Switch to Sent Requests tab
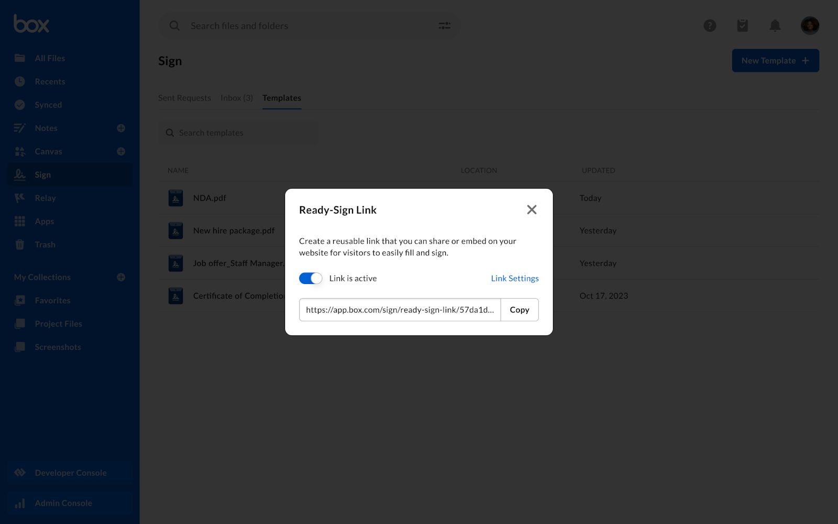Image resolution: width=838 pixels, height=524 pixels. [184, 98]
